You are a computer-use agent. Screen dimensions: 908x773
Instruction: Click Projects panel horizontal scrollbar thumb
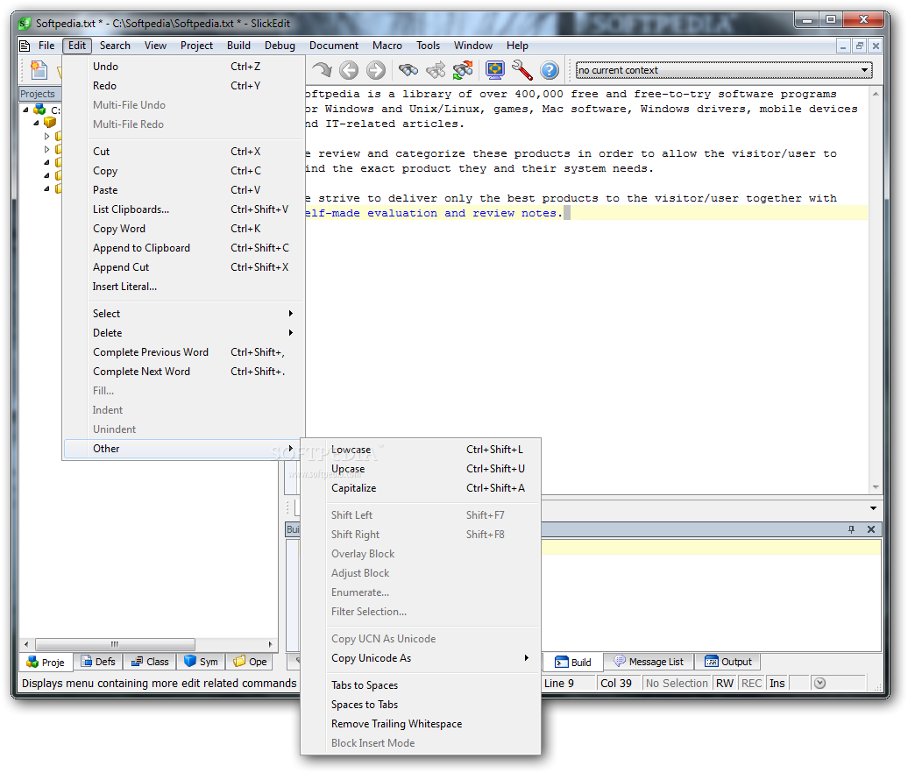click(x=115, y=644)
